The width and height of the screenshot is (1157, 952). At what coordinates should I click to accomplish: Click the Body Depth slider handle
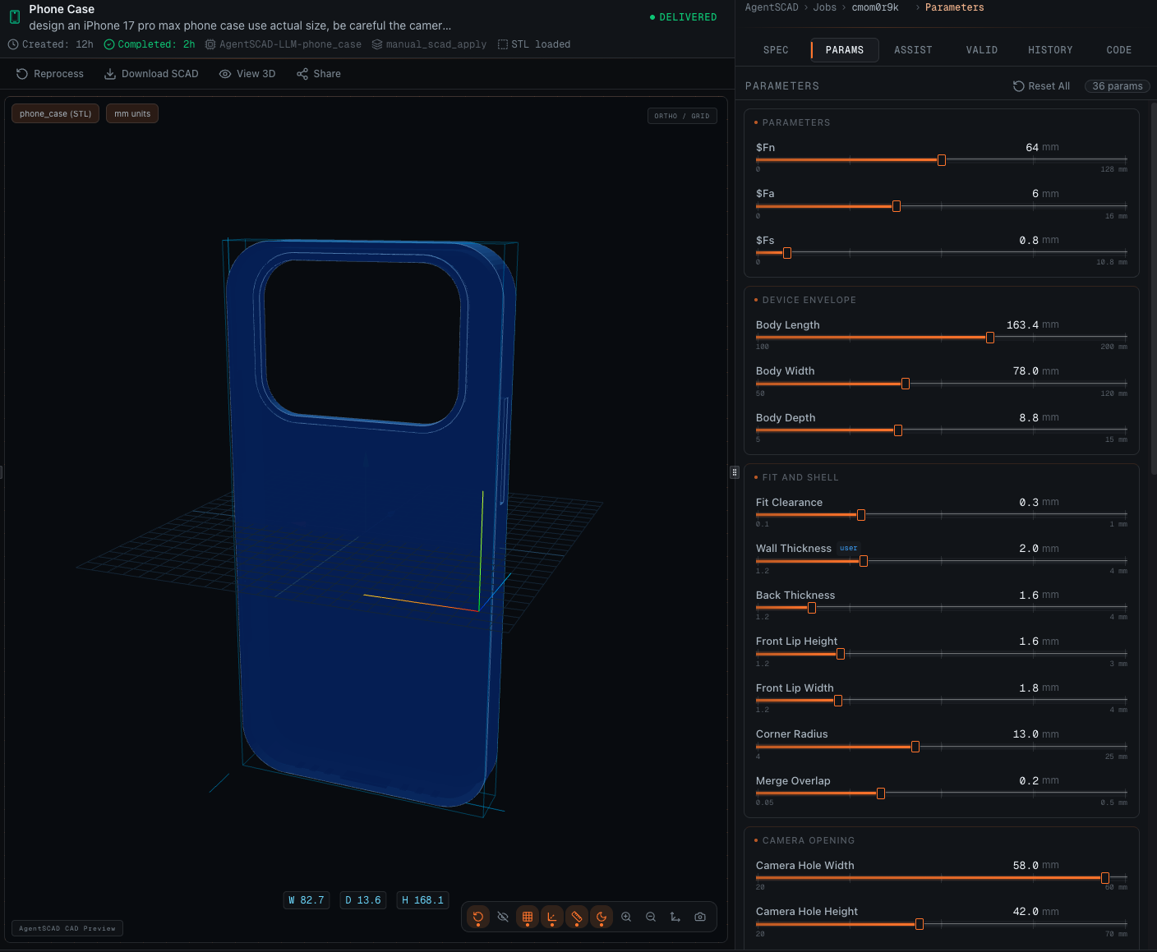coord(898,430)
